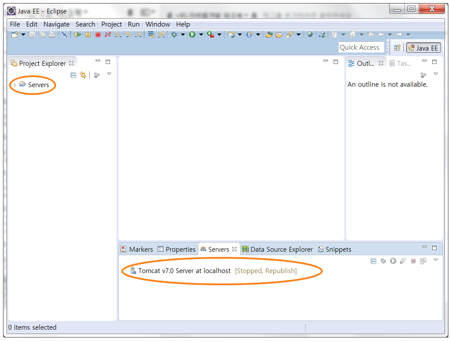Open the Help menu

pos(183,24)
